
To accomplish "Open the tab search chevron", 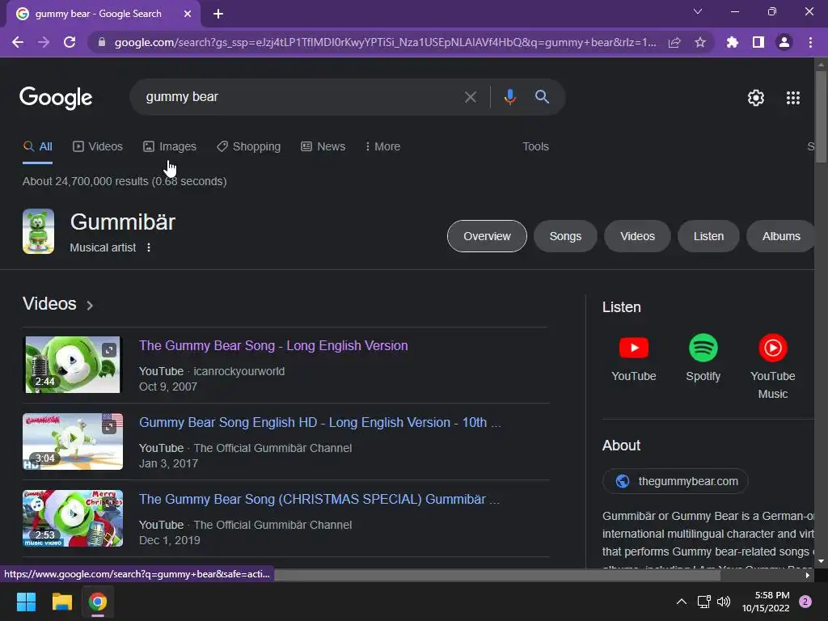I will click(698, 11).
